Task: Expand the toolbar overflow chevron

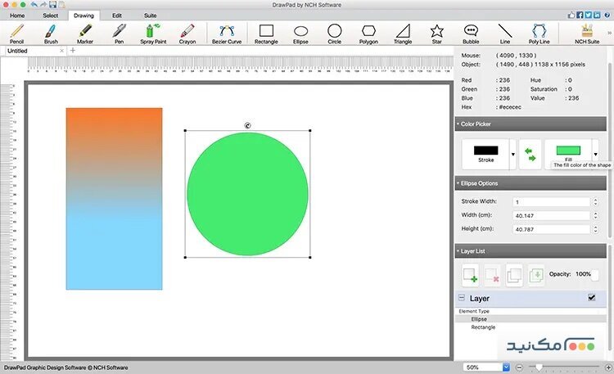Action: point(609,33)
